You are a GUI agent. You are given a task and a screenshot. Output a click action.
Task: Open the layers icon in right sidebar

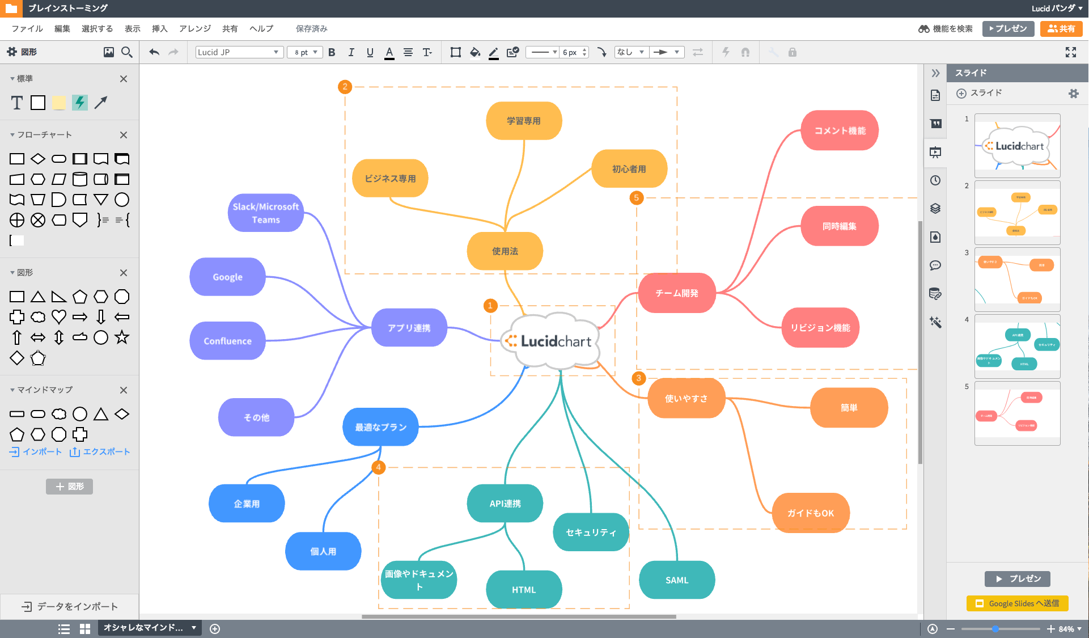tap(935, 209)
